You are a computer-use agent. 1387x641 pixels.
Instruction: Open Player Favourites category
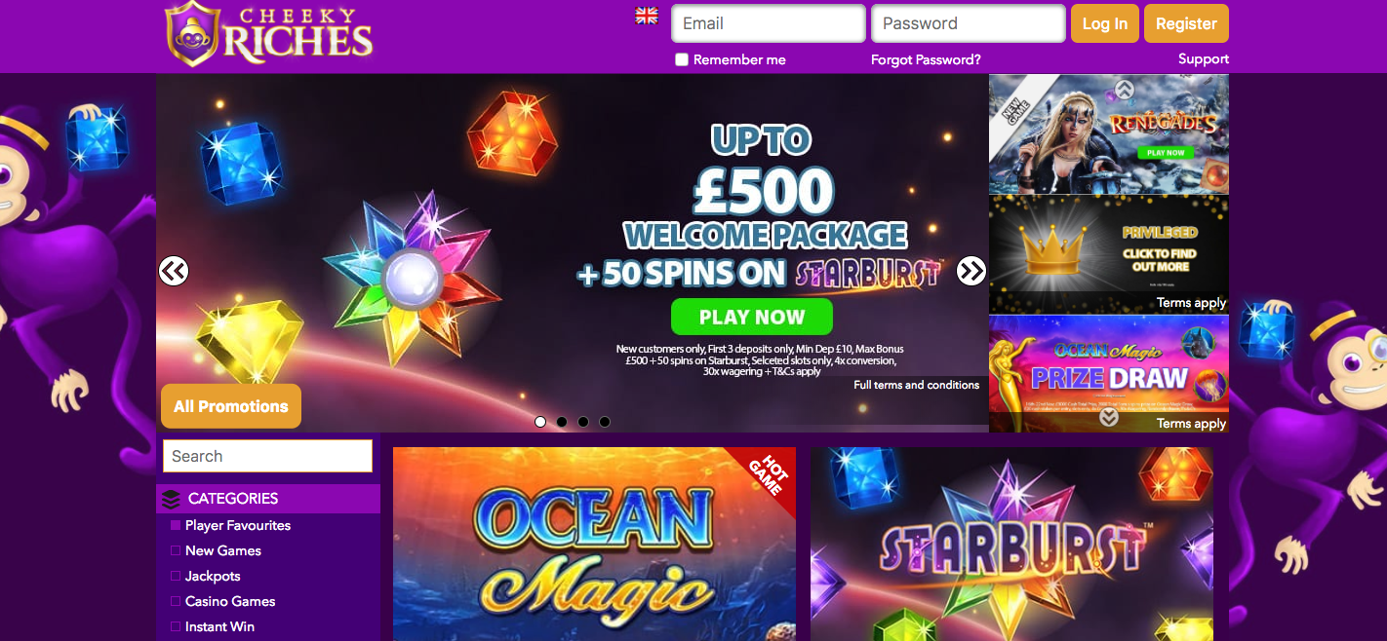238,525
